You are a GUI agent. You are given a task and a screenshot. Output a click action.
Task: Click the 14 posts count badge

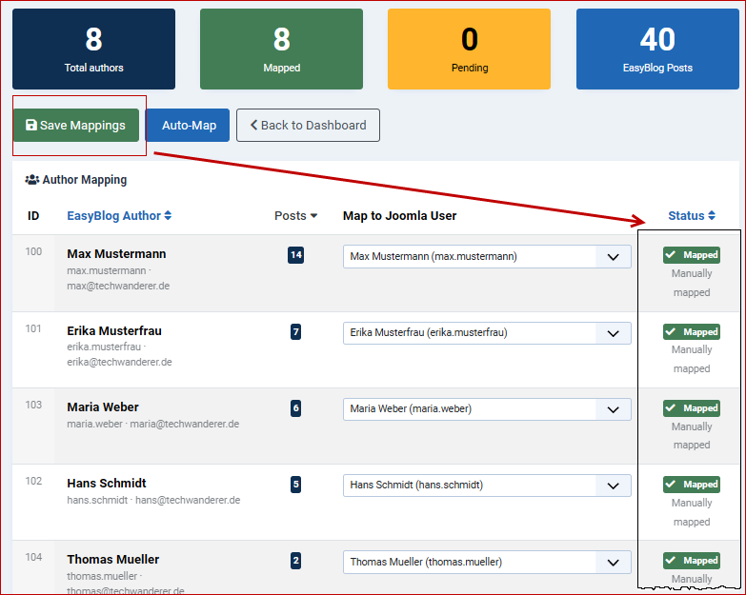pyautogui.click(x=295, y=255)
